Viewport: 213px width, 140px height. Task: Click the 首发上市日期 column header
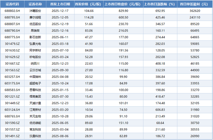(x=60, y=4)
